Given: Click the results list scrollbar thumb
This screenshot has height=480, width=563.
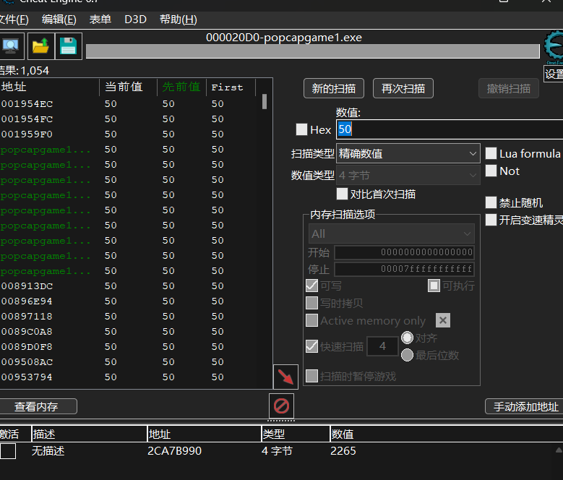Looking at the screenshot, I should point(265,101).
